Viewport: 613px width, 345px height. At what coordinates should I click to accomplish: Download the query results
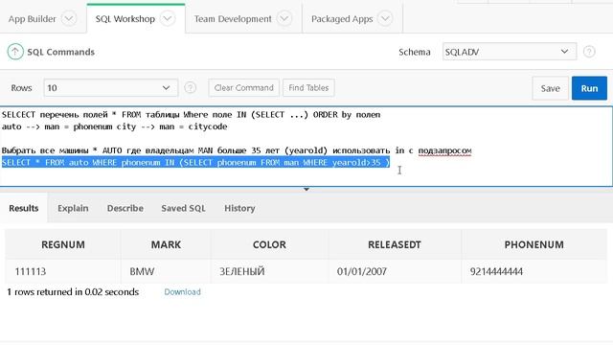pyautogui.click(x=182, y=291)
